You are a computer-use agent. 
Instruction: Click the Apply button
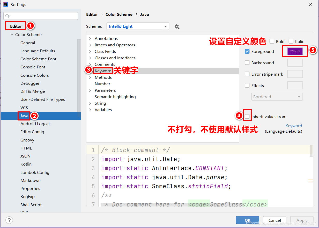coord(302,220)
